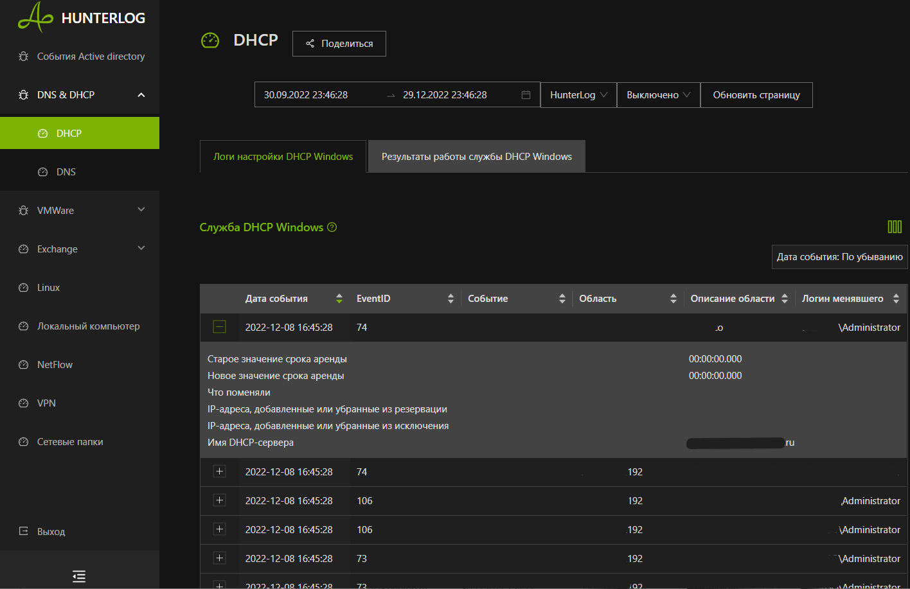
Task: Click the bug icon next to DNS & DHCP
Action: tap(24, 95)
